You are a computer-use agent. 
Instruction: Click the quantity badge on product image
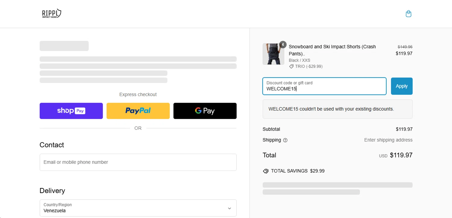pyautogui.click(x=283, y=45)
